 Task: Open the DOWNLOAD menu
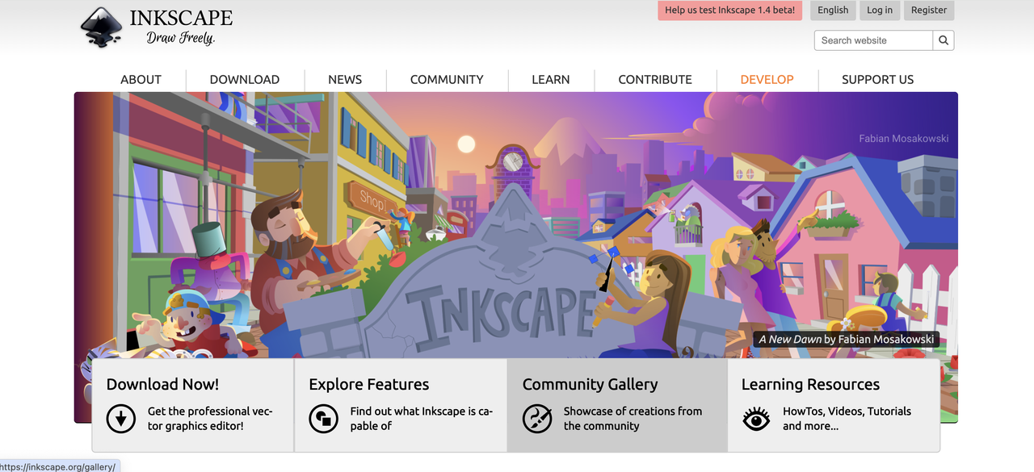[245, 79]
